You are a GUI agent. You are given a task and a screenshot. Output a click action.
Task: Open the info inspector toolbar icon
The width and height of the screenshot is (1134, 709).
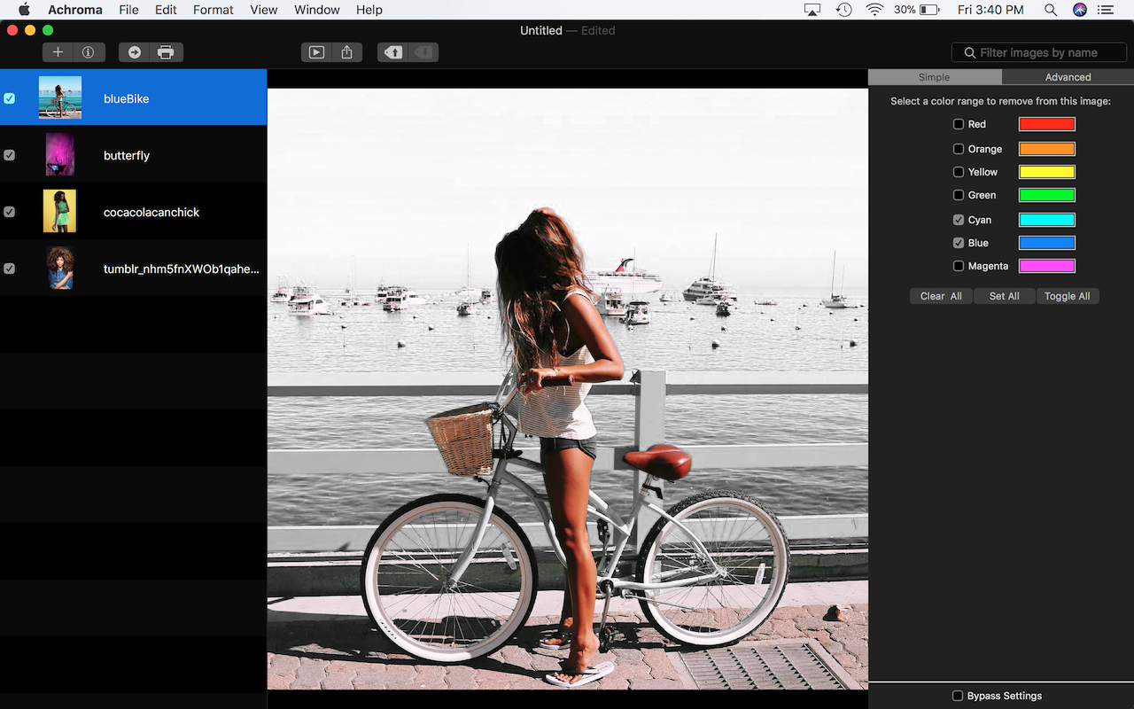point(88,52)
